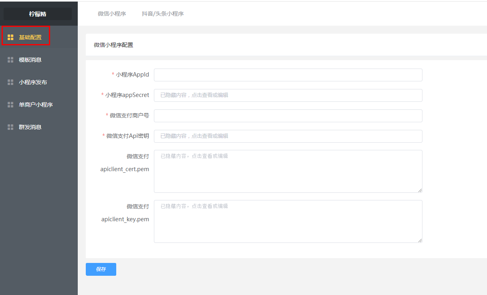Viewport: 487px width, 295px height.
Task: Click the 小程序appSecret hidden field
Action: pos(288,95)
